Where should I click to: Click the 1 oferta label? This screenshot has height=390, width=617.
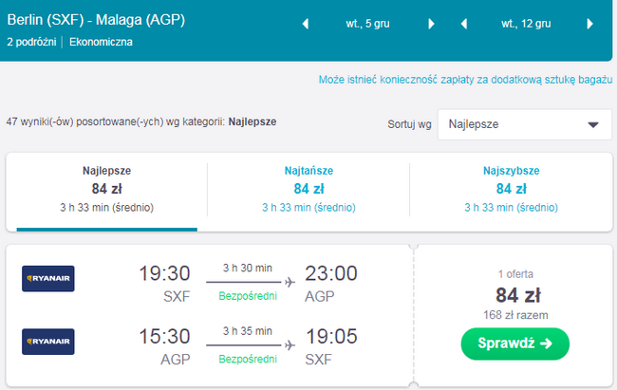pos(515,274)
